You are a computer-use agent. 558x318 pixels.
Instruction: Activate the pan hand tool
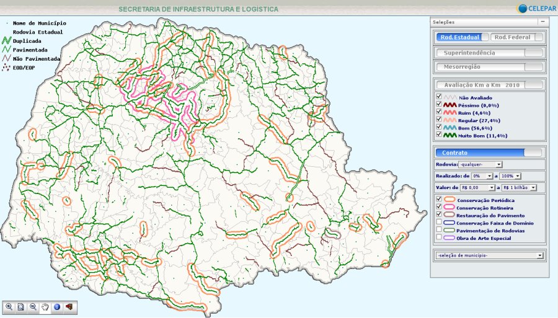tap(45, 306)
